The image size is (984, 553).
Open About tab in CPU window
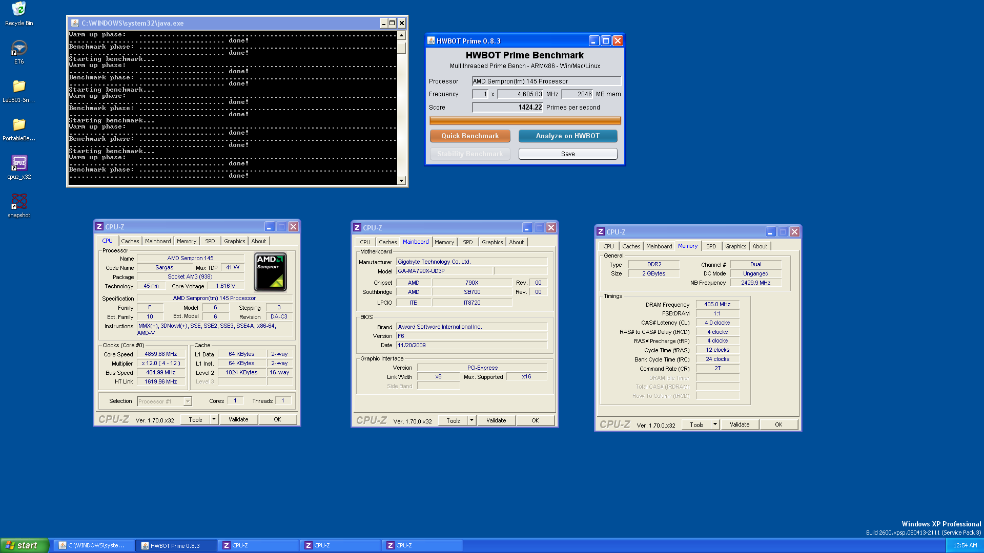coord(259,241)
